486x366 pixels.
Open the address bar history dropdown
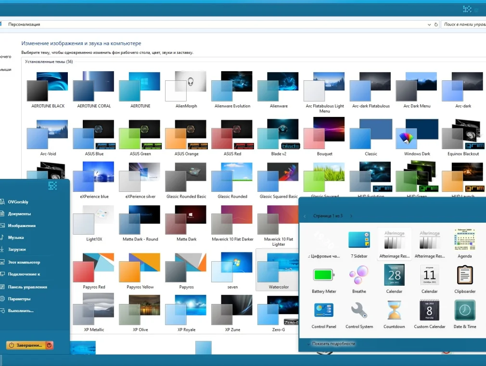point(429,24)
